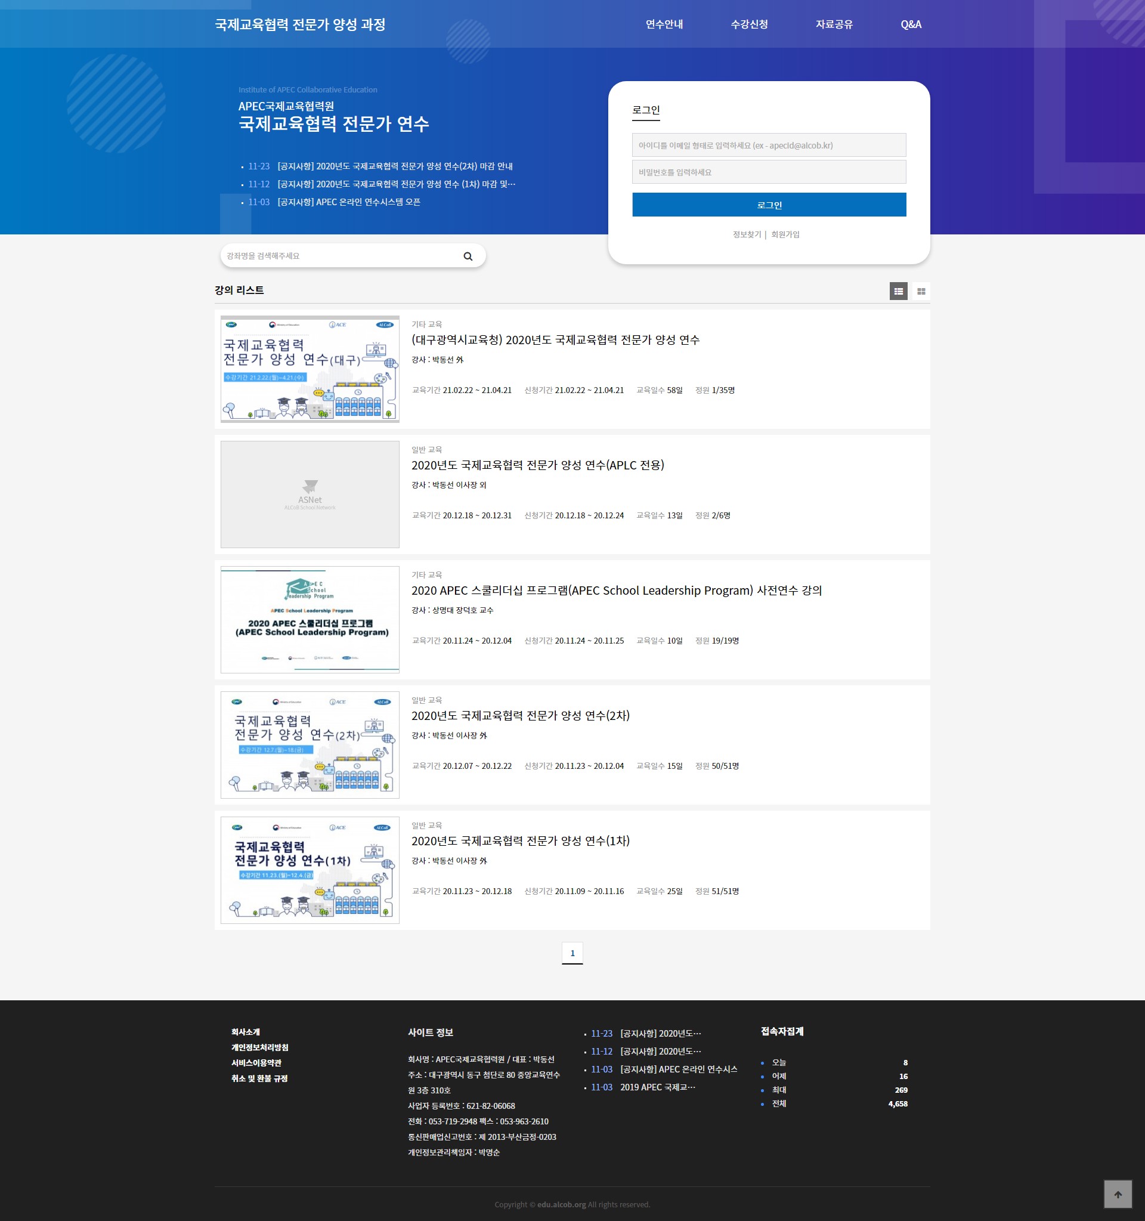Open course title (대구광역시교육청) 2020년도 국제교육협력 전문가 양성 연수
The width and height of the screenshot is (1145, 1221).
tap(555, 339)
